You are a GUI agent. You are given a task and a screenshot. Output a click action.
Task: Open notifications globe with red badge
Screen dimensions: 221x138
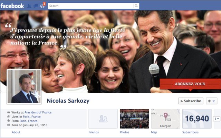coord(42,6)
